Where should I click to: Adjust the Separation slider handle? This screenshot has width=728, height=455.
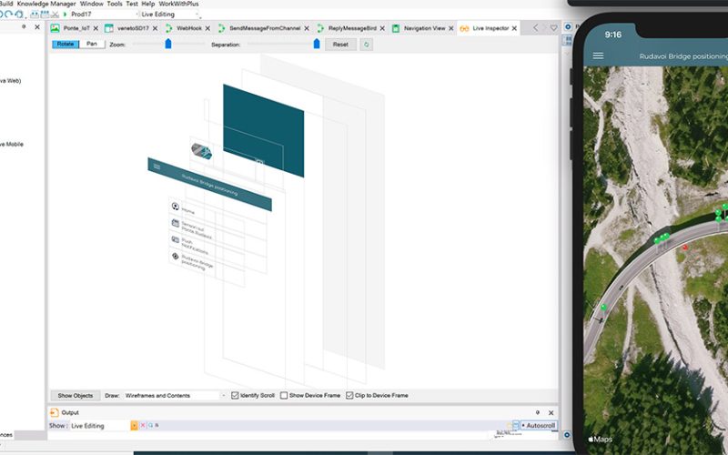(x=317, y=44)
